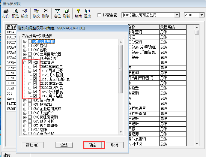Open 帮助 (Help) from the toolbar

point(78,13)
